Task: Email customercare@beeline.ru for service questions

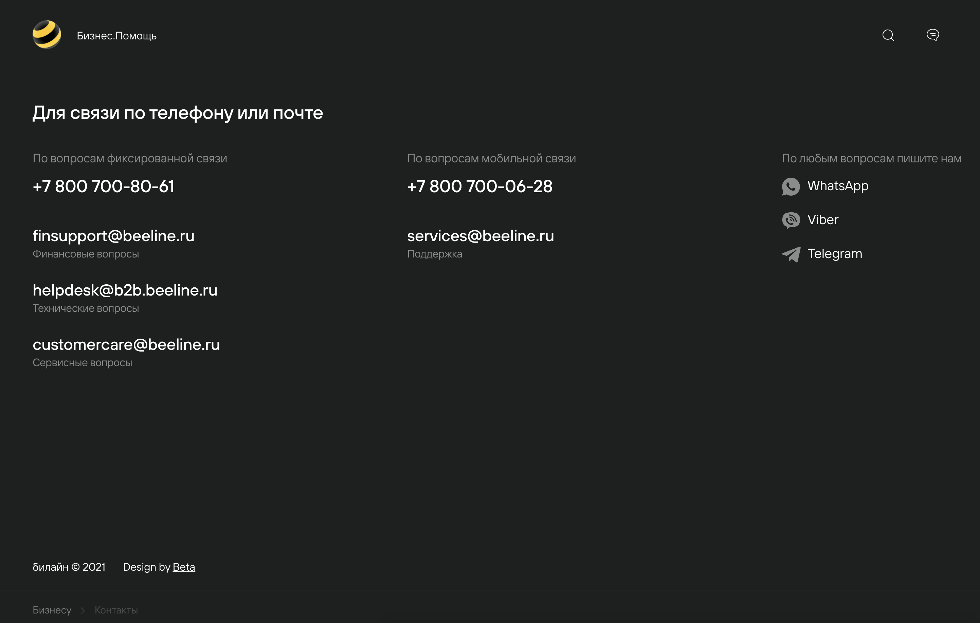Action: point(126,344)
